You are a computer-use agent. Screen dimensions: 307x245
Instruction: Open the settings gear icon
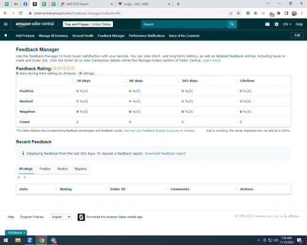[276, 24]
